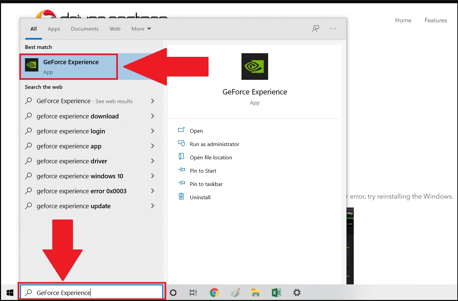Open the search feedback icon
458x301 pixels.
(x=315, y=29)
